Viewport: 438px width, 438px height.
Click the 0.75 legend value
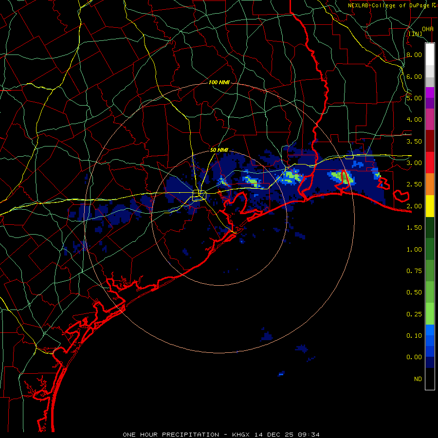click(x=414, y=271)
